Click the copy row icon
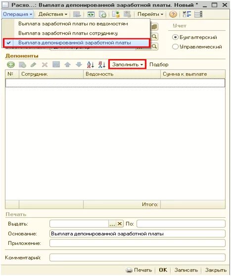The image size is (231, 276). tap(22, 65)
